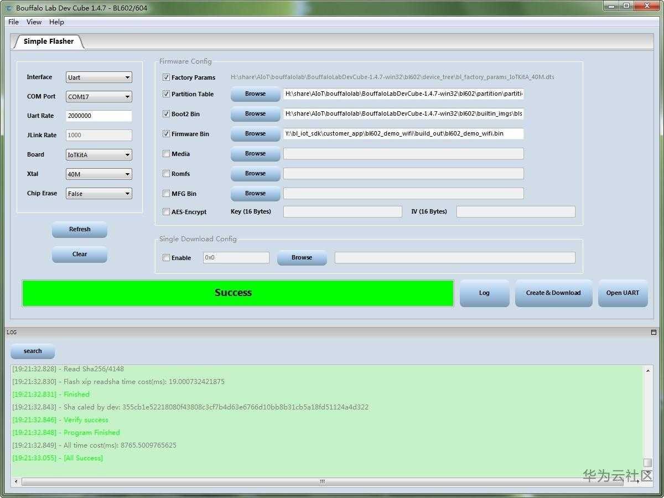
Task: Click the Media path field
Action: tap(403, 154)
